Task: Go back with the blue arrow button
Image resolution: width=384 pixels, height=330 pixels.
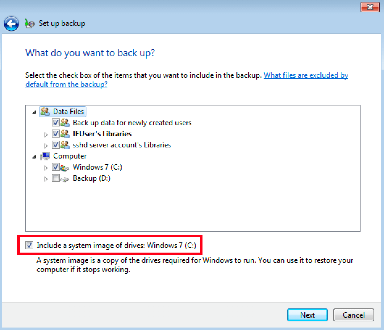Action: click(11, 24)
